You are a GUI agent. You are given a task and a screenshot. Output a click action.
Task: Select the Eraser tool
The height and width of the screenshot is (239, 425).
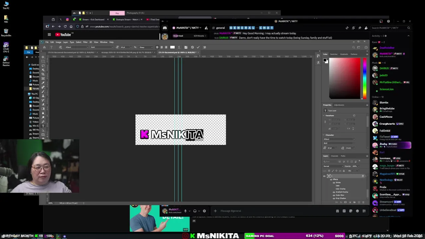click(x=43, y=104)
